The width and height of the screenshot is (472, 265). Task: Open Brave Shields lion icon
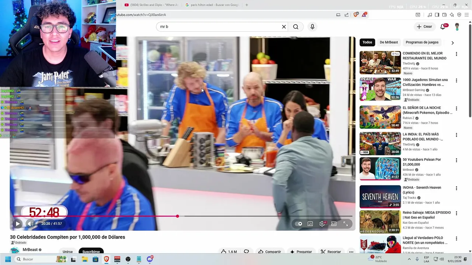355,15
